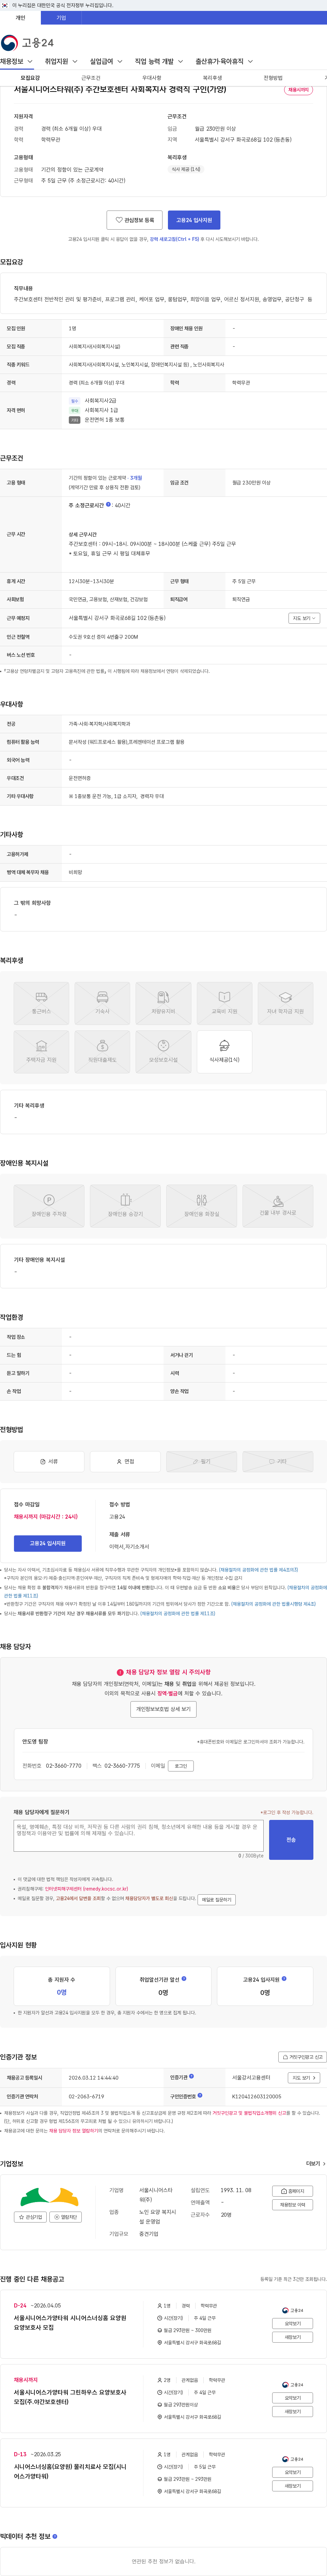
Task: Switch to the 개인 tab
Action: pyautogui.click(x=21, y=18)
